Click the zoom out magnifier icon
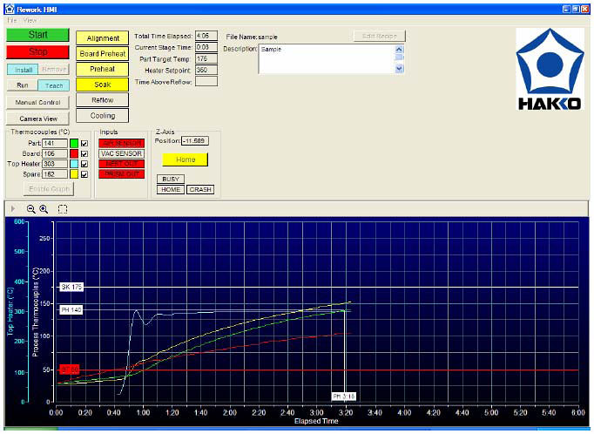Viewport: 594px width, 434px height. 31,209
